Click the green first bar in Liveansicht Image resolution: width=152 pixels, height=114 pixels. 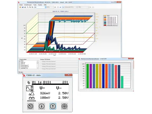tap(87, 76)
